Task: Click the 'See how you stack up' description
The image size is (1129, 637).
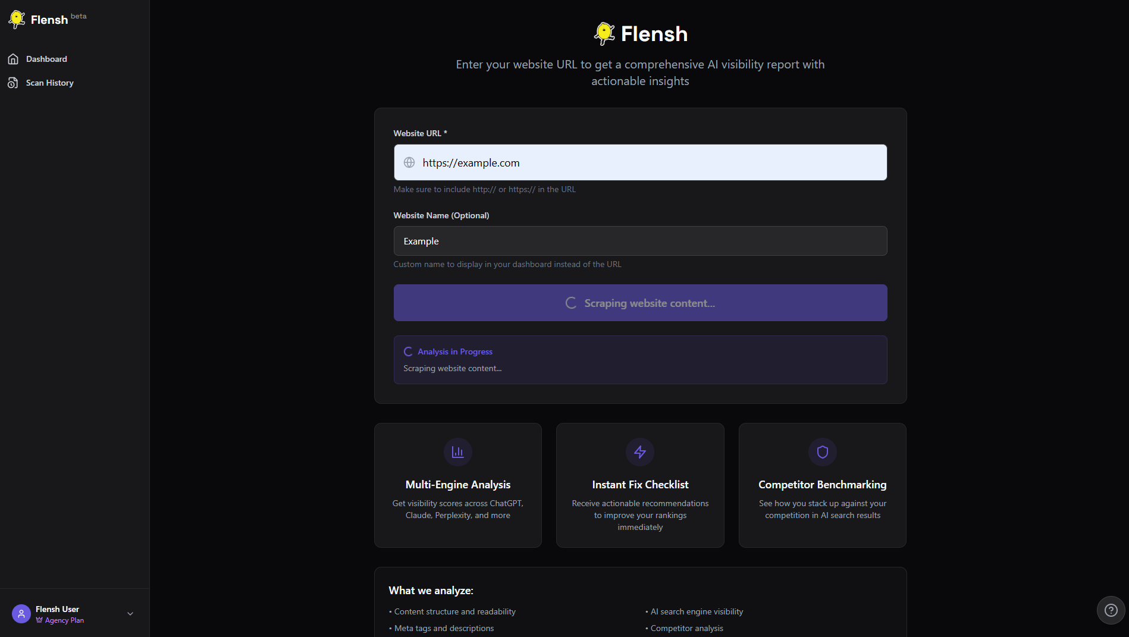Action: (x=823, y=509)
